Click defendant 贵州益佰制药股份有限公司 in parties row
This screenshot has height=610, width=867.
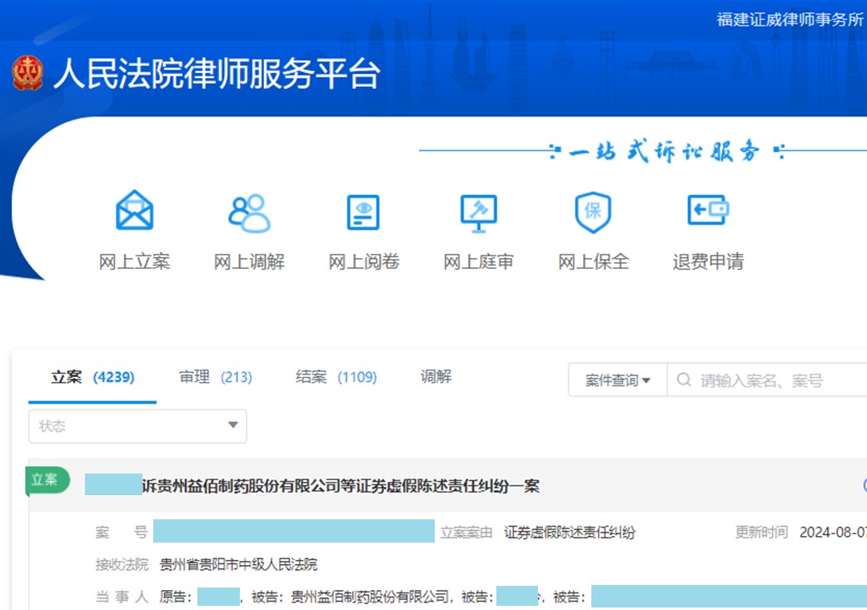370,597
